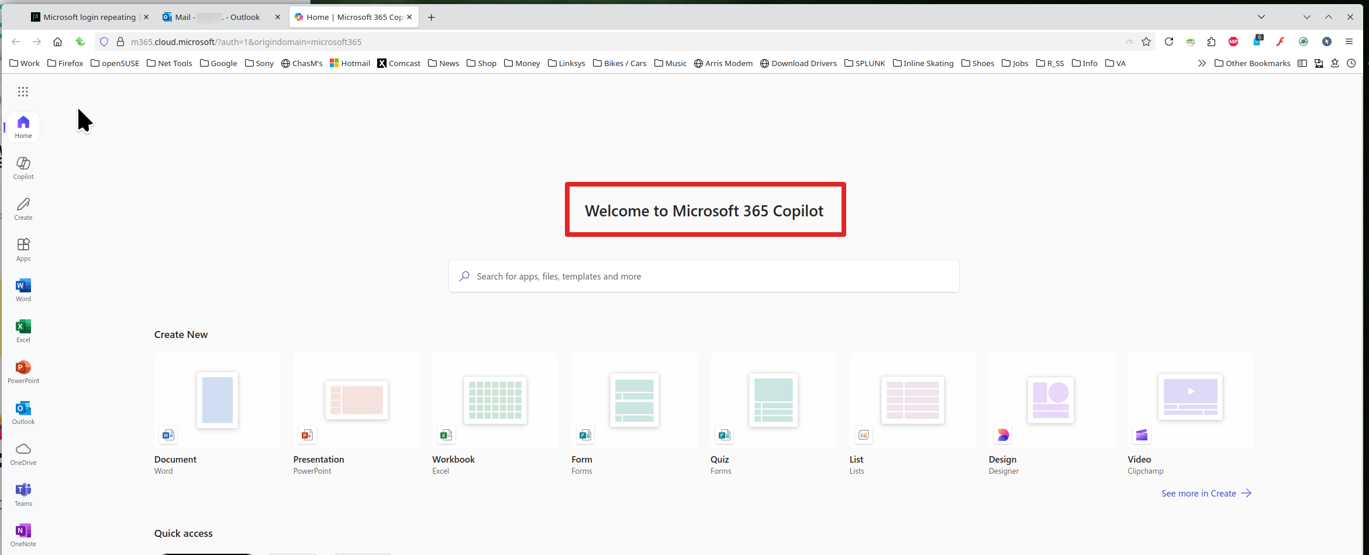1369x555 pixels.
Task: Open the ChasM's bookmark
Action: click(x=302, y=63)
